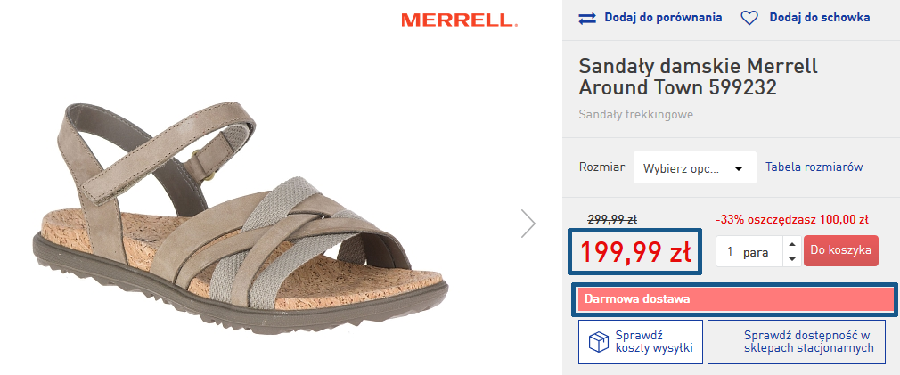The image size is (900, 375).
Task: Add product via Do koszyka button
Action: (x=840, y=251)
